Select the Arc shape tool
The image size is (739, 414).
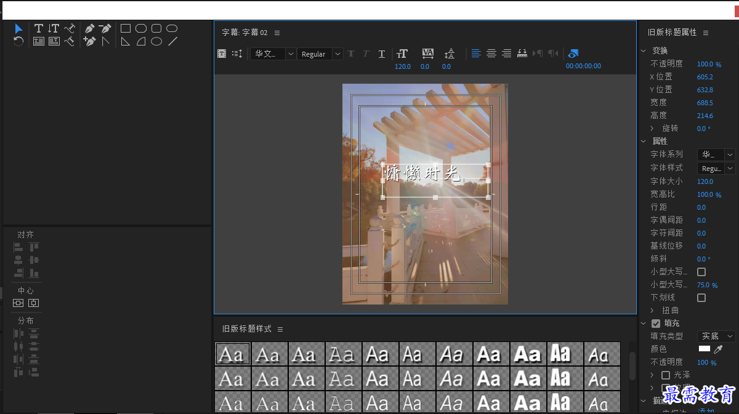coord(141,41)
